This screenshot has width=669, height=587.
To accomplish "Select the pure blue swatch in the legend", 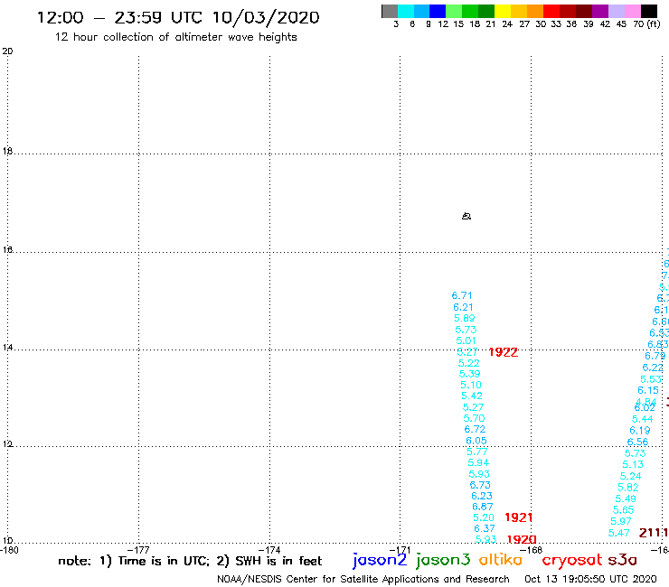I will 438,11.
